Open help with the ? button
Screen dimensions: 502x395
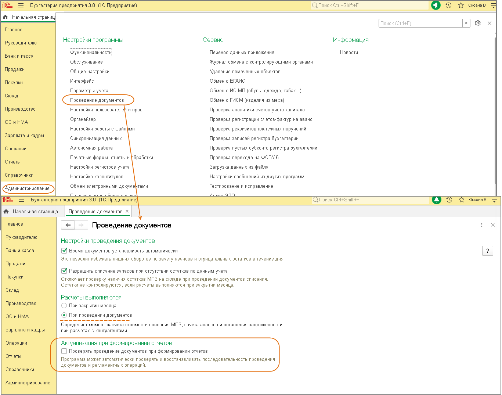(x=488, y=251)
